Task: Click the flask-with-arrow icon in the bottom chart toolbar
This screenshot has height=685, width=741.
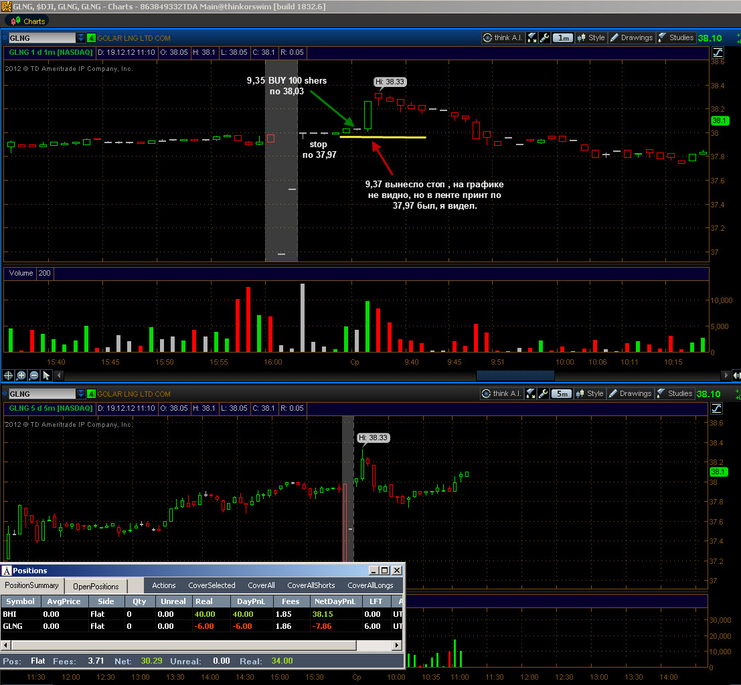Action: click(531, 393)
